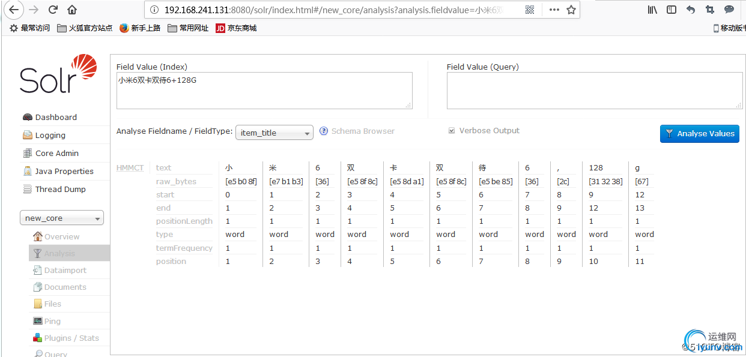
Task: Reload the page with the refresh icon
Action: (53, 10)
